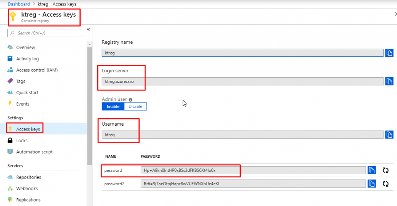The width and height of the screenshot is (397, 206).
Task: Open Overview in the sidebar
Action: 26,48
